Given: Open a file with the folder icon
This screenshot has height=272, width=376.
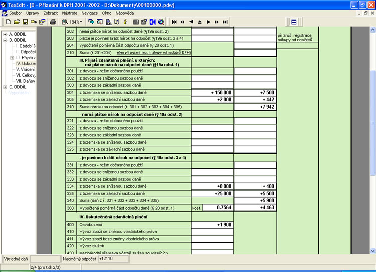Looking at the screenshot, I should 17,22.
